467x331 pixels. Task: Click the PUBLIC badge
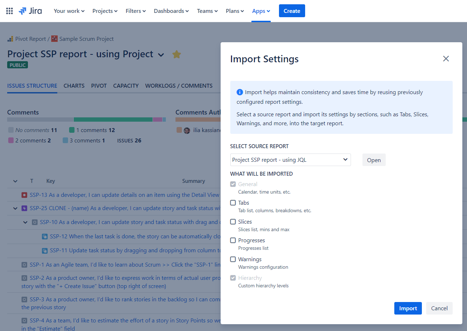[18, 65]
